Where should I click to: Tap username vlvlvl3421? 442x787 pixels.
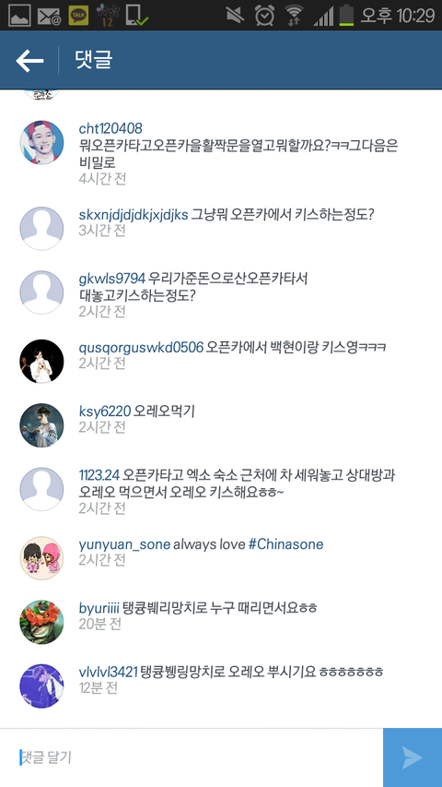[109, 672]
